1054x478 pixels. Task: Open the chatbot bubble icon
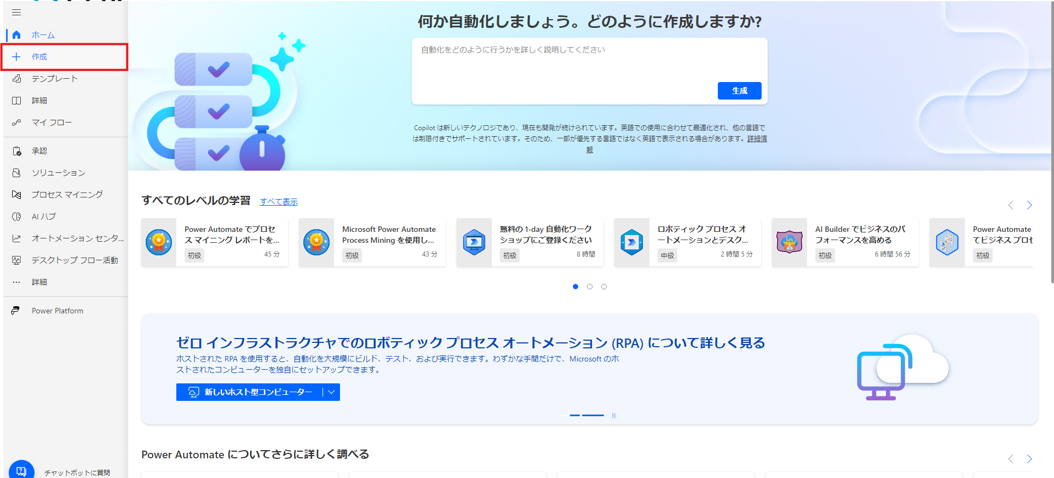coord(21,470)
